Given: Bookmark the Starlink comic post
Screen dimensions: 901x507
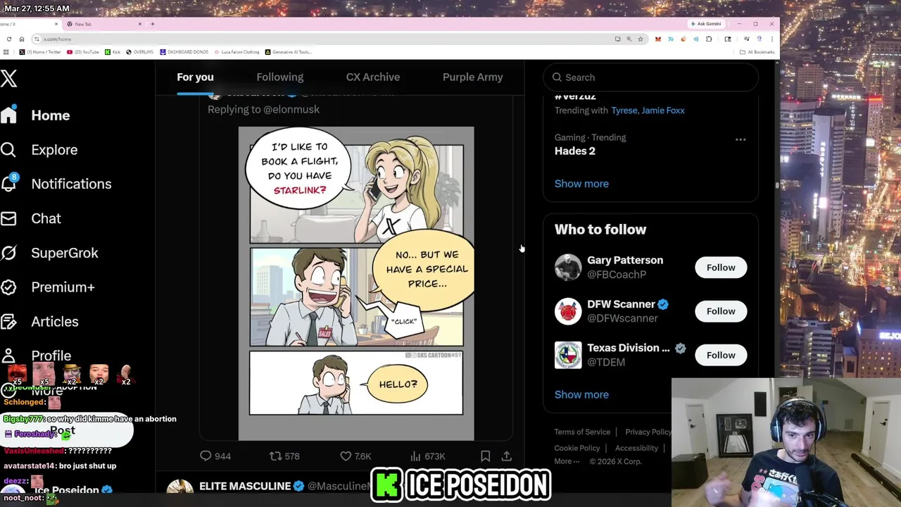Looking at the screenshot, I should (485, 456).
